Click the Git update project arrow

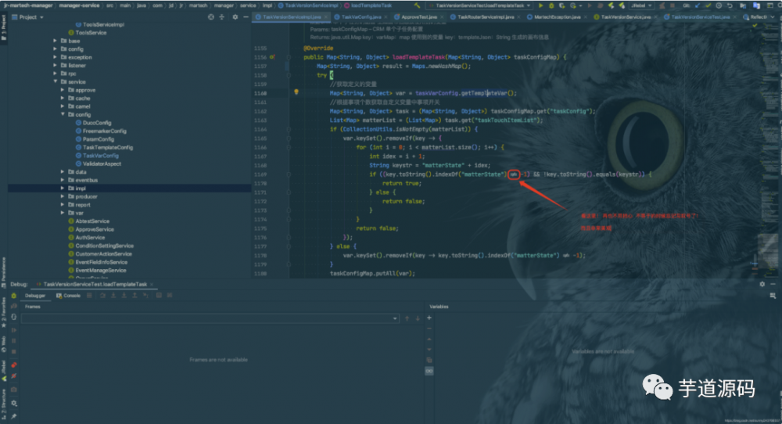coord(698,5)
